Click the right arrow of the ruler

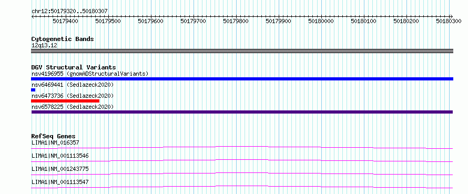point(452,16)
